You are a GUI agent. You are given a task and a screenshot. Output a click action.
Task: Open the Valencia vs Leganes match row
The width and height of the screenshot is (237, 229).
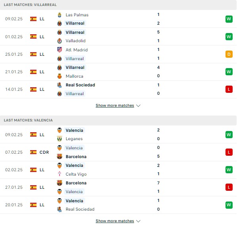118,135
